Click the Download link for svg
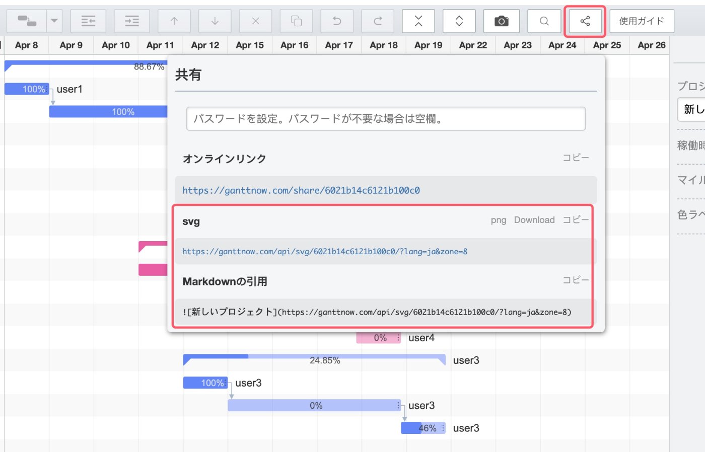 pyautogui.click(x=534, y=220)
